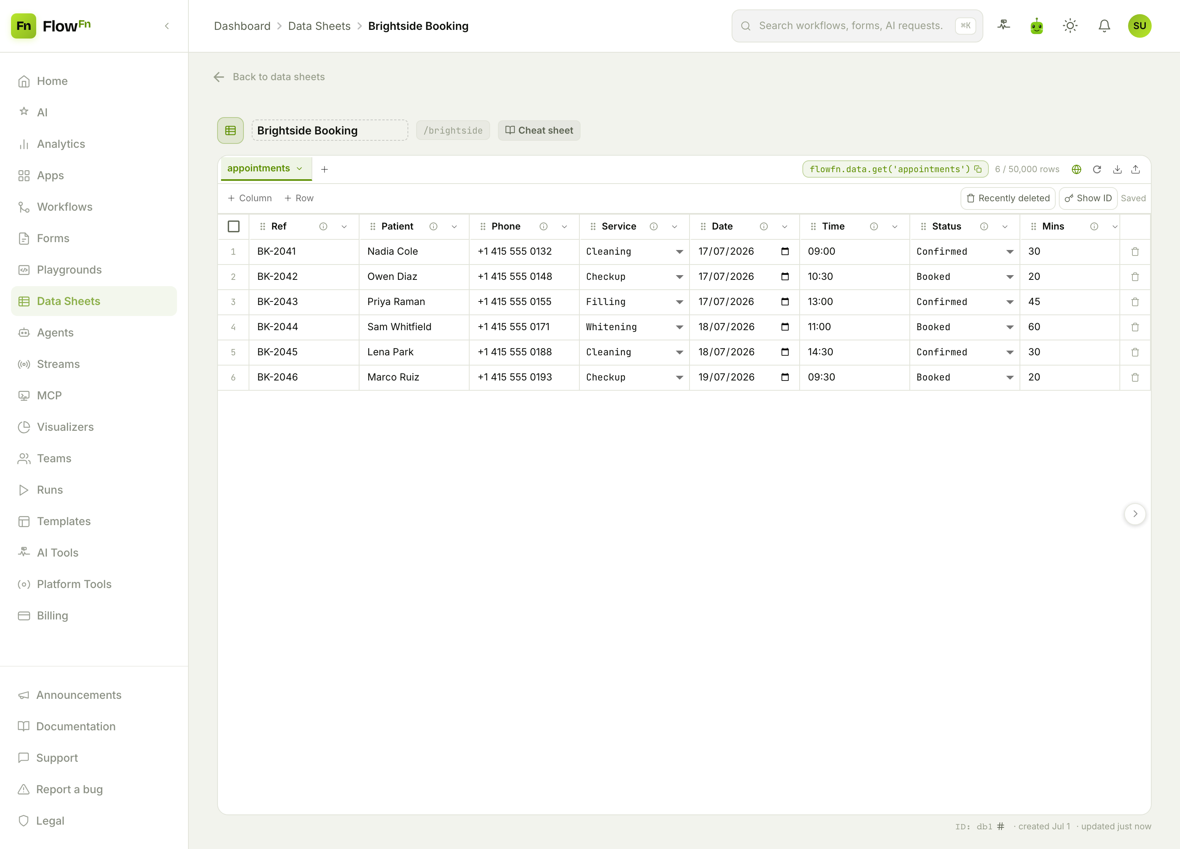Click the phone cell +1 415 555 0188
The image size is (1180, 849).
pos(524,352)
